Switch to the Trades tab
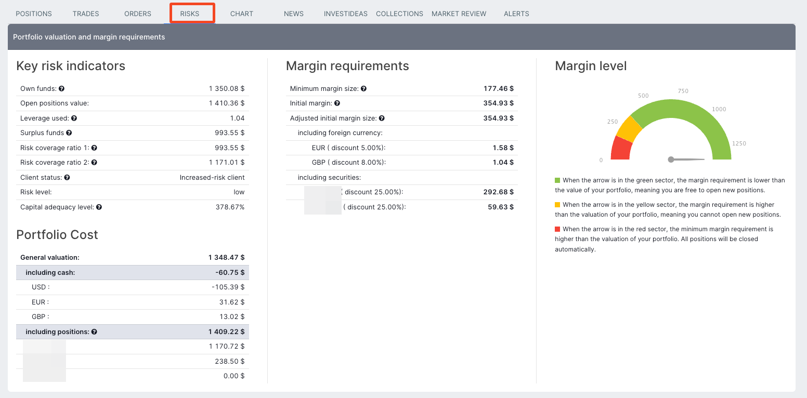The height and width of the screenshot is (398, 807). pos(86,14)
